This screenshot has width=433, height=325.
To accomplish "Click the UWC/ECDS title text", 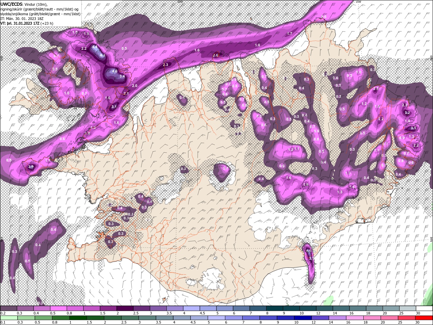I will tap(11, 4).
